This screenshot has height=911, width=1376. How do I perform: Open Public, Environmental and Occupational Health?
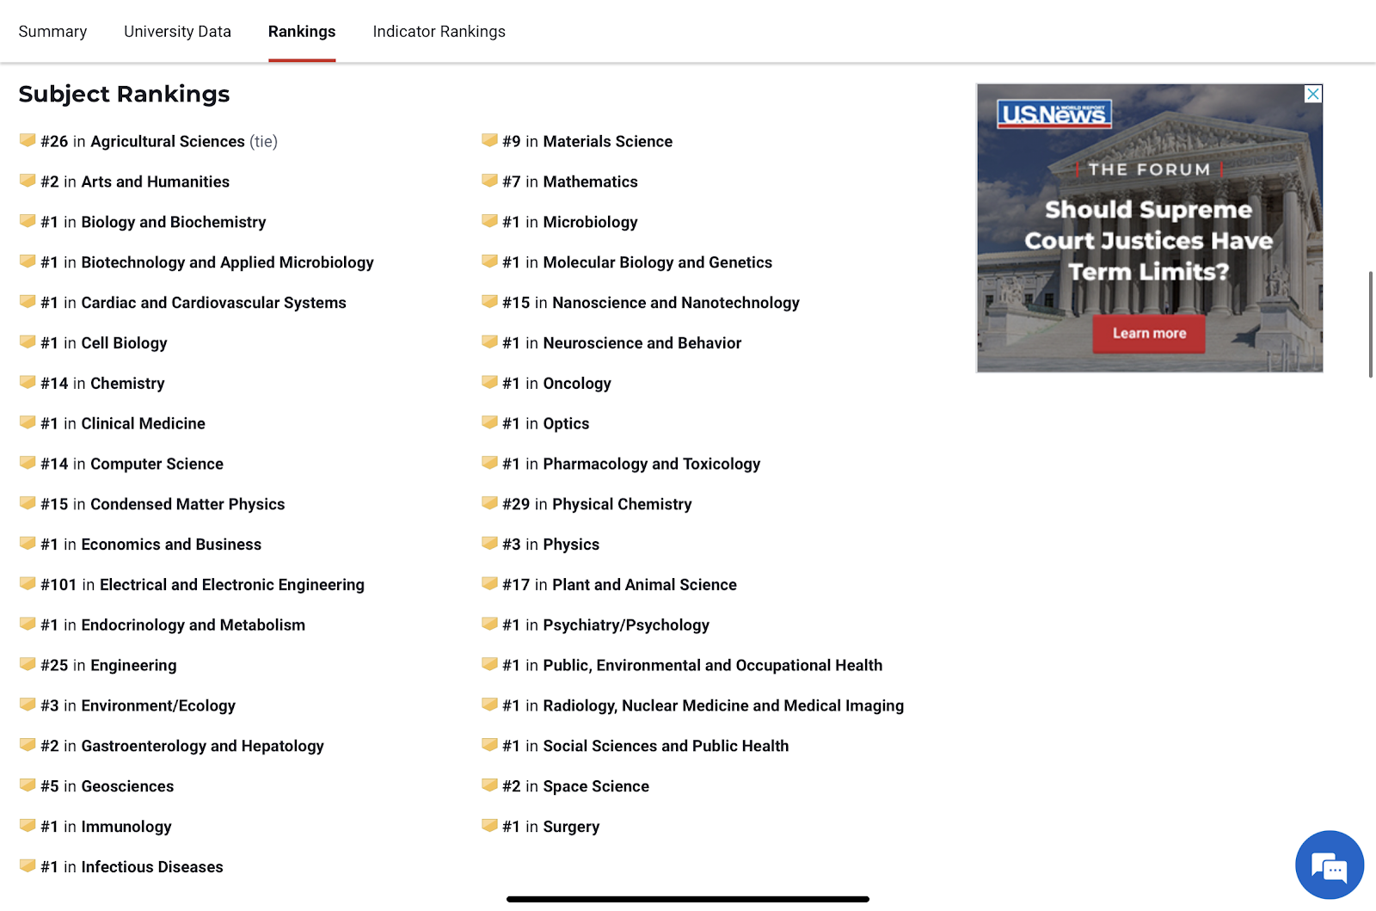click(x=713, y=665)
